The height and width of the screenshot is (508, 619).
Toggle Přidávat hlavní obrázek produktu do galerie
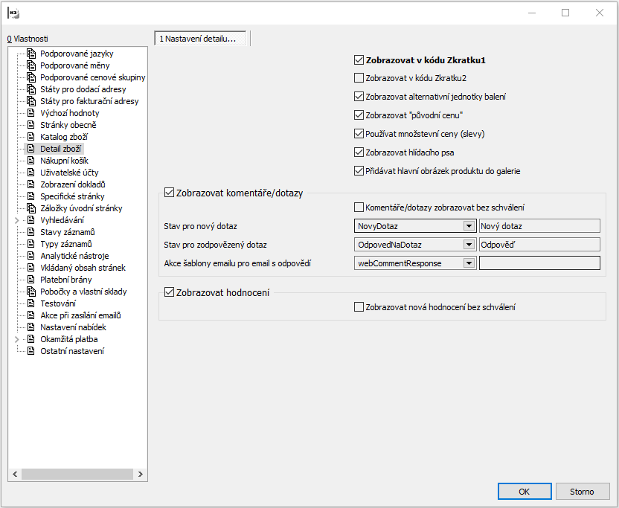pyautogui.click(x=359, y=171)
